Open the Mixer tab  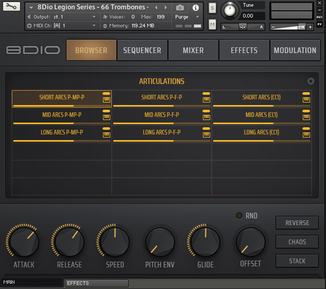coord(193,50)
